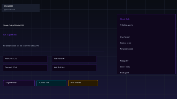The image size is (177, 99).
Task: Click the tmux / screen entry
Action: pos(125,37)
